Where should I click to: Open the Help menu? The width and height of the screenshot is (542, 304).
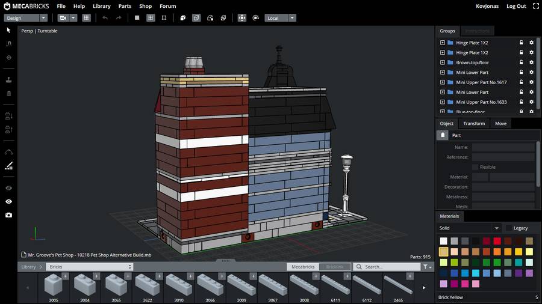pos(79,6)
